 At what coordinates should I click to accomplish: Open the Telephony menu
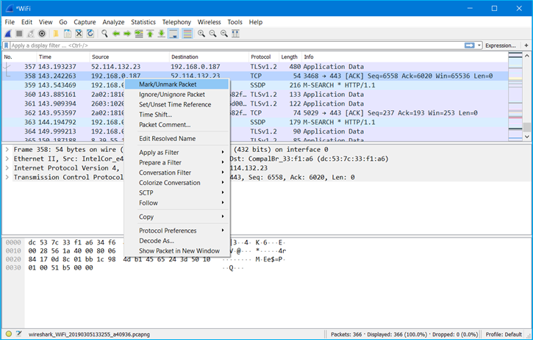pos(176,22)
